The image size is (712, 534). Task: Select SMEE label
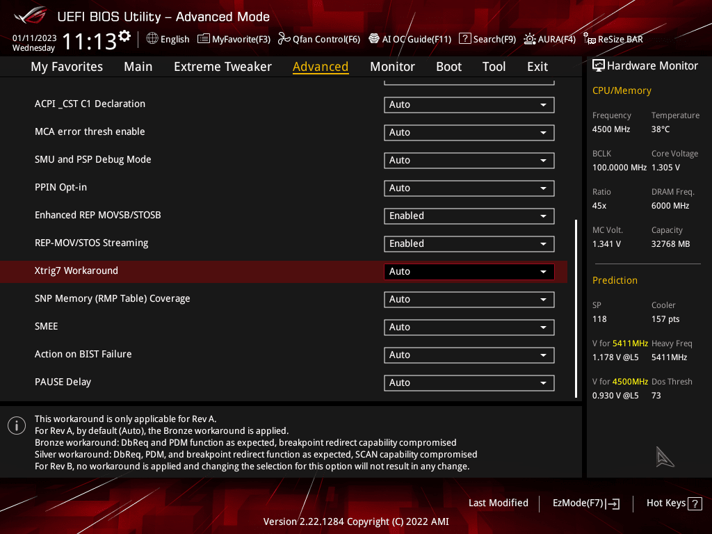(47, 327)
